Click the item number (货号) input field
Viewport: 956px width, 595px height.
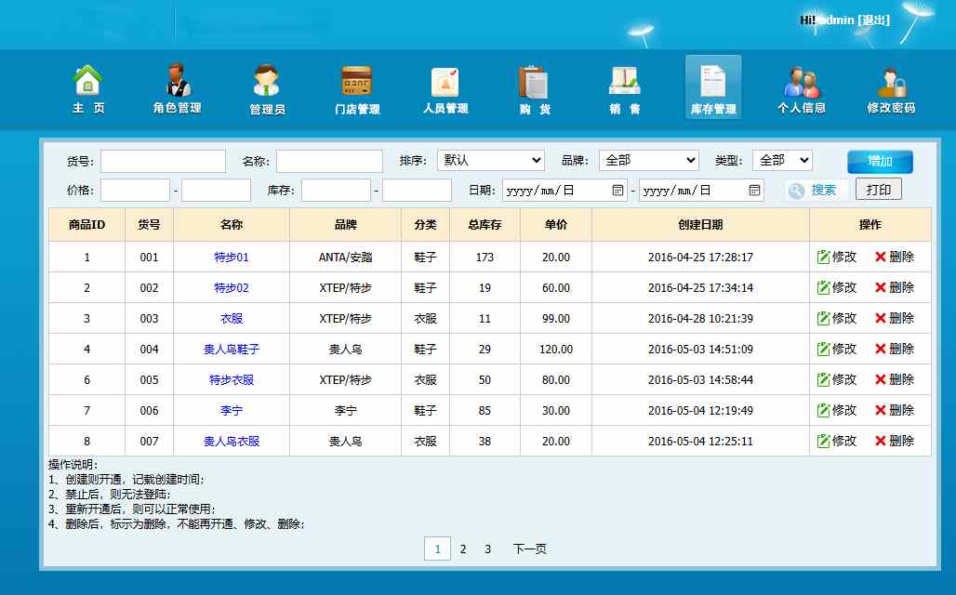163,162
